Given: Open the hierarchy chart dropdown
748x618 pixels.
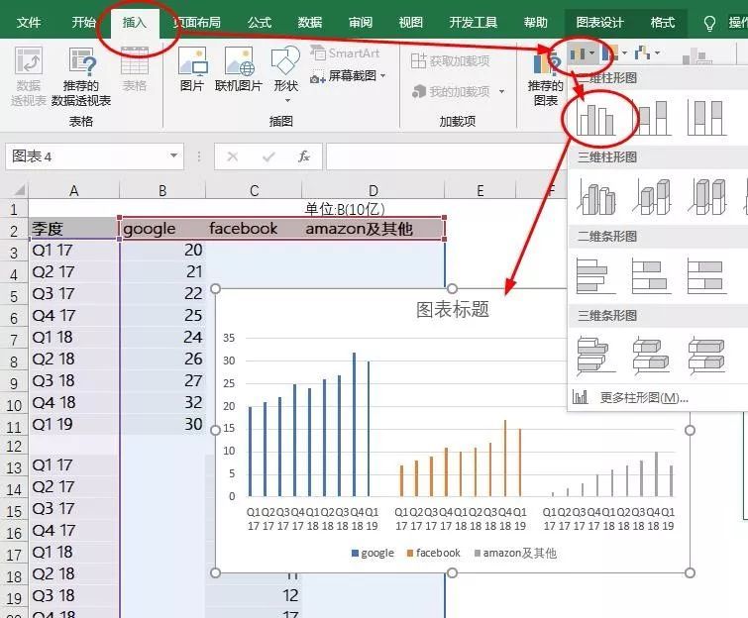Looking at the screenshot, I should [614, 53].
